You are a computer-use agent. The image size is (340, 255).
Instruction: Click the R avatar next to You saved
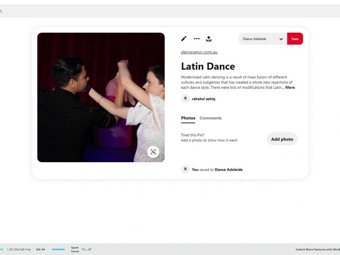[185, 169]
